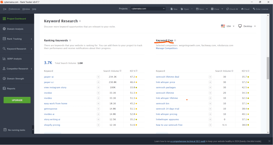Expand the Close button dropdown arrow

tap(222, 9)
